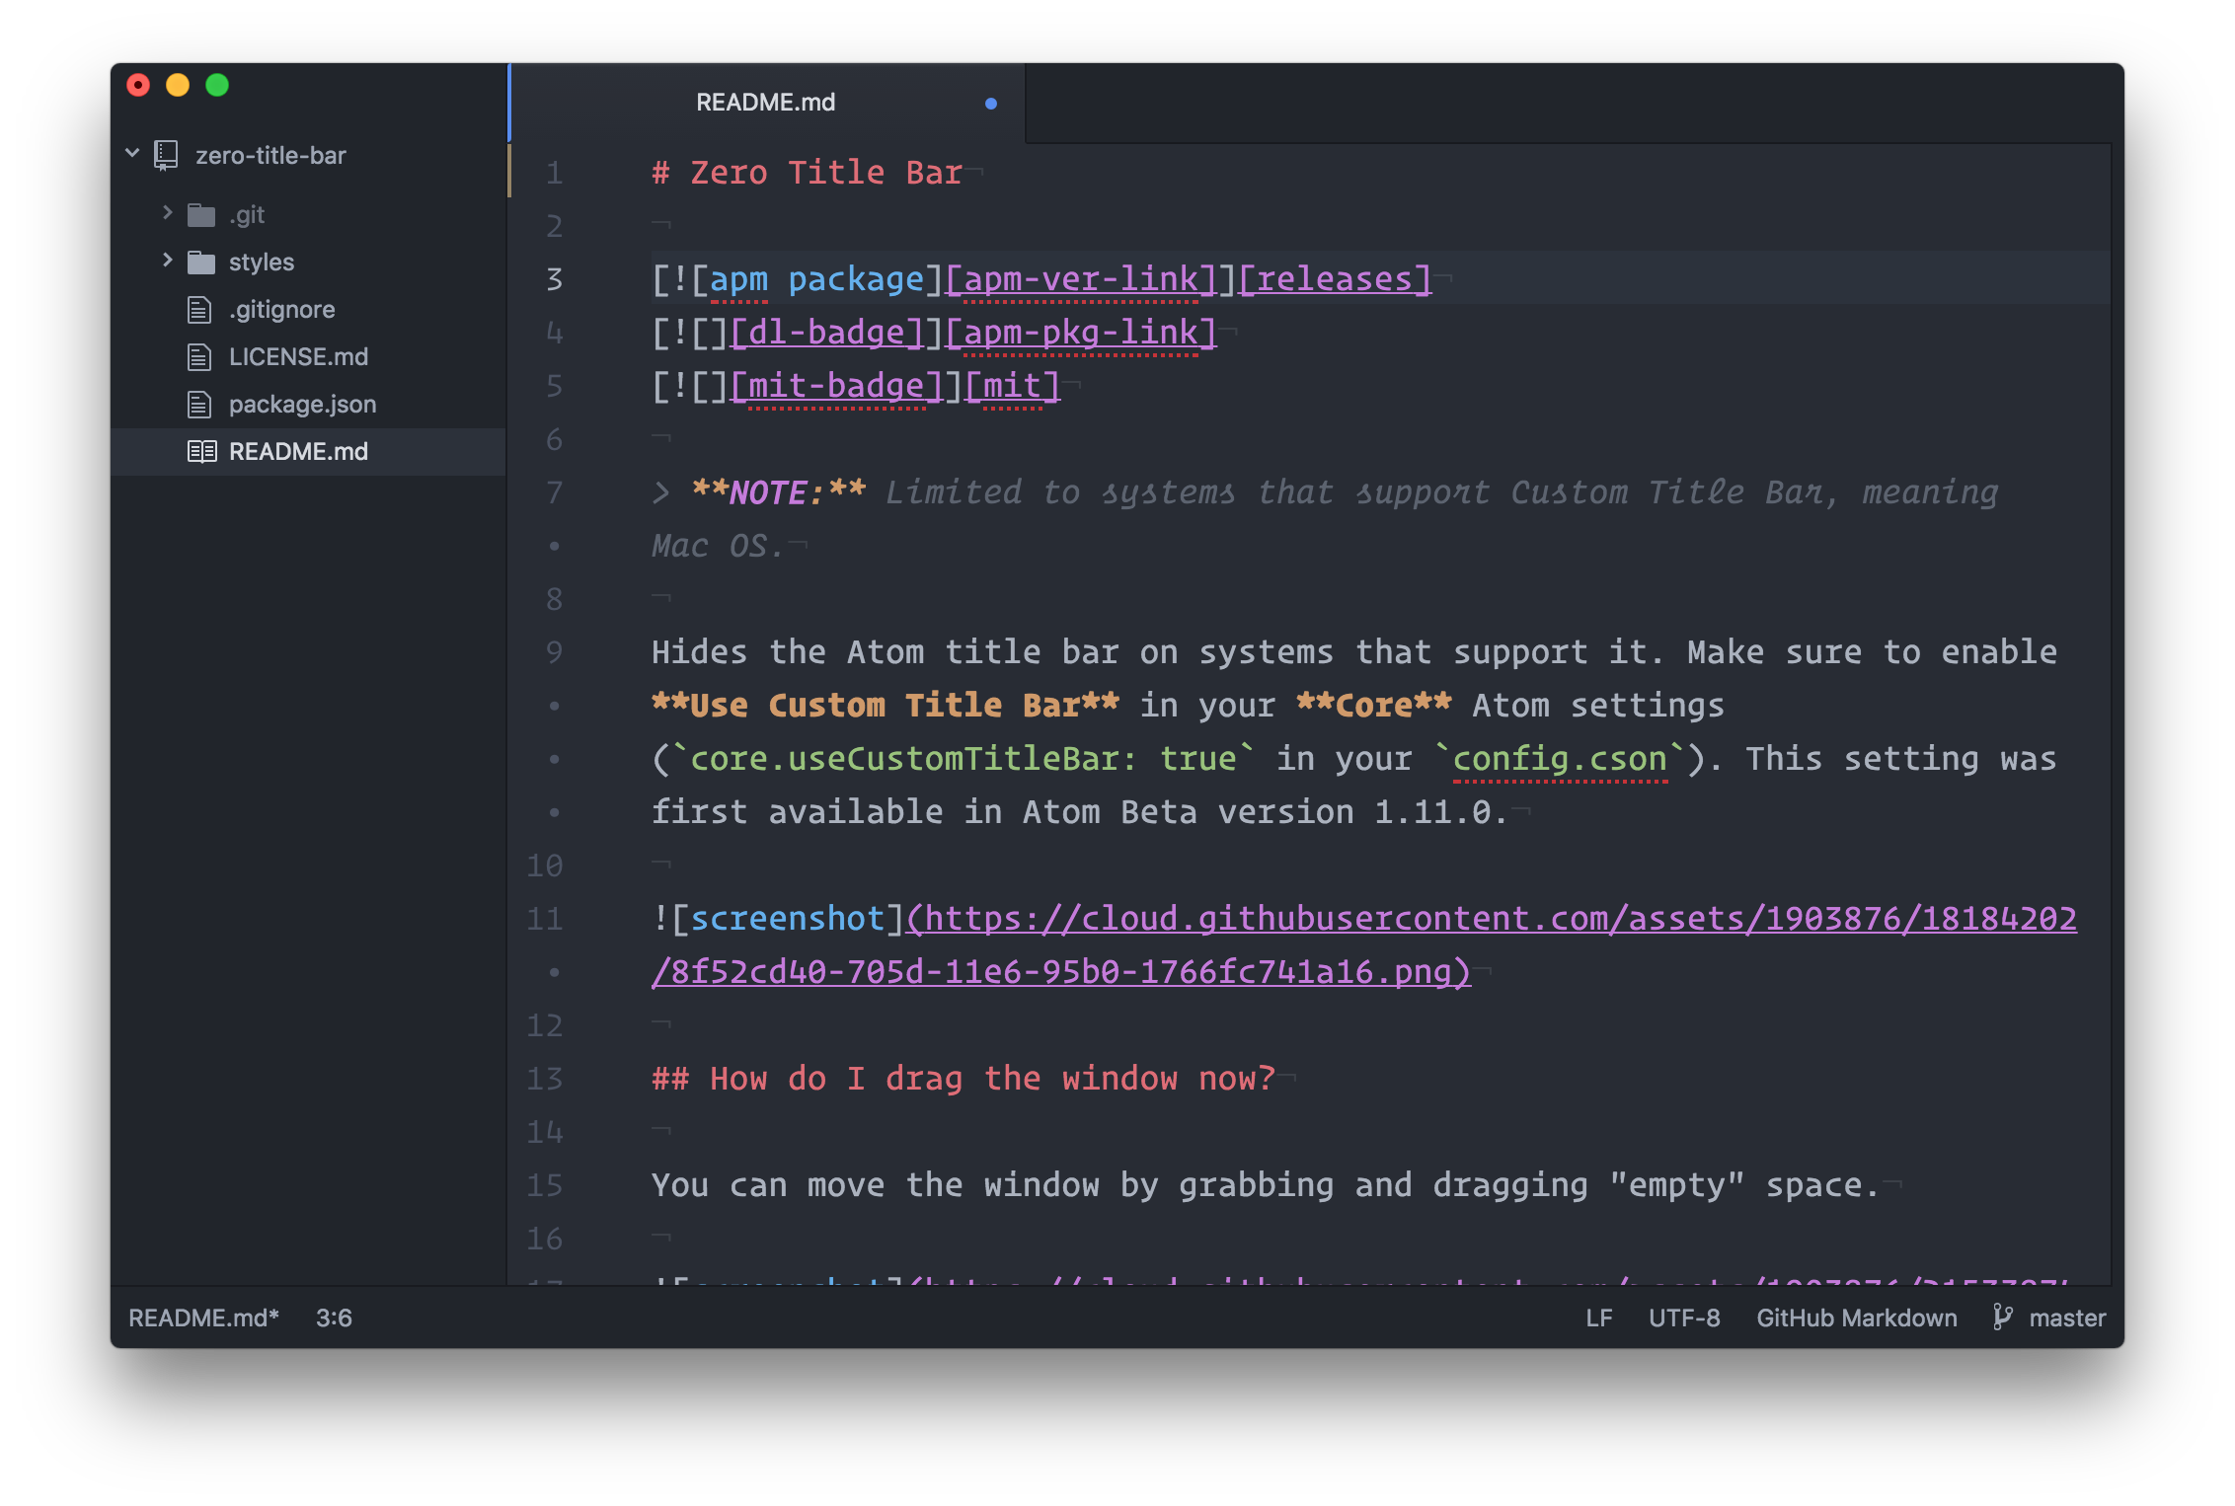Click gutter line number 15
The width and height of the screenshot is (2235, 1506).
click(x=545, y=1185)
